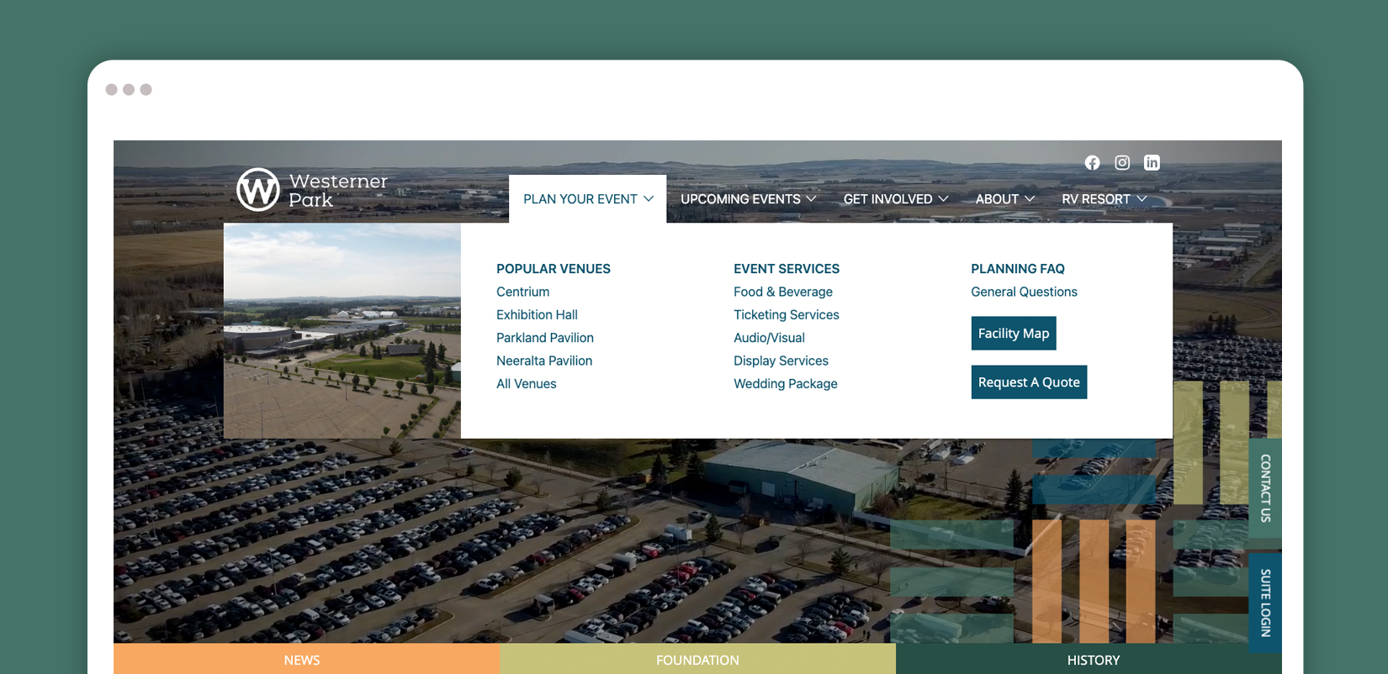This screenshot has width=1388, height=674.
Task: Open the Neeralta Pavilion link
Action: tap(544, 361)
